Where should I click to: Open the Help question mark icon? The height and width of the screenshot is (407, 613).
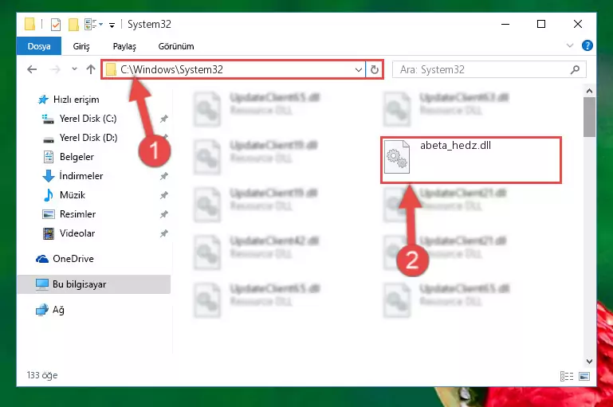587,45
